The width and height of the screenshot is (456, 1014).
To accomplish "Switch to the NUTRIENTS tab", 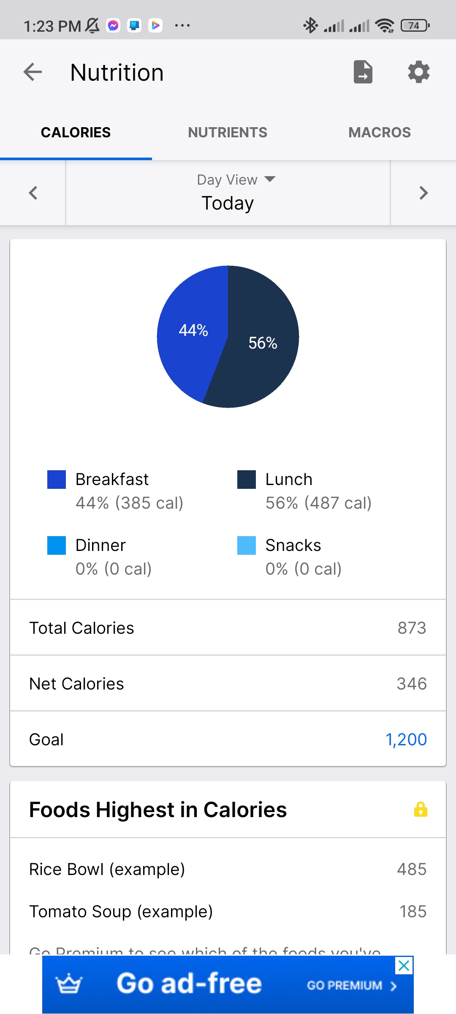I will coord(228,132).
